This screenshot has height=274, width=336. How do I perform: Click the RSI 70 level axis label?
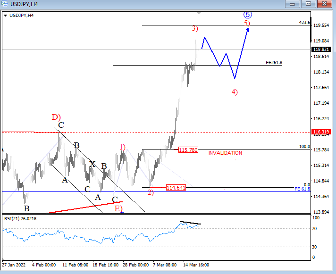[x=314, y=229]
